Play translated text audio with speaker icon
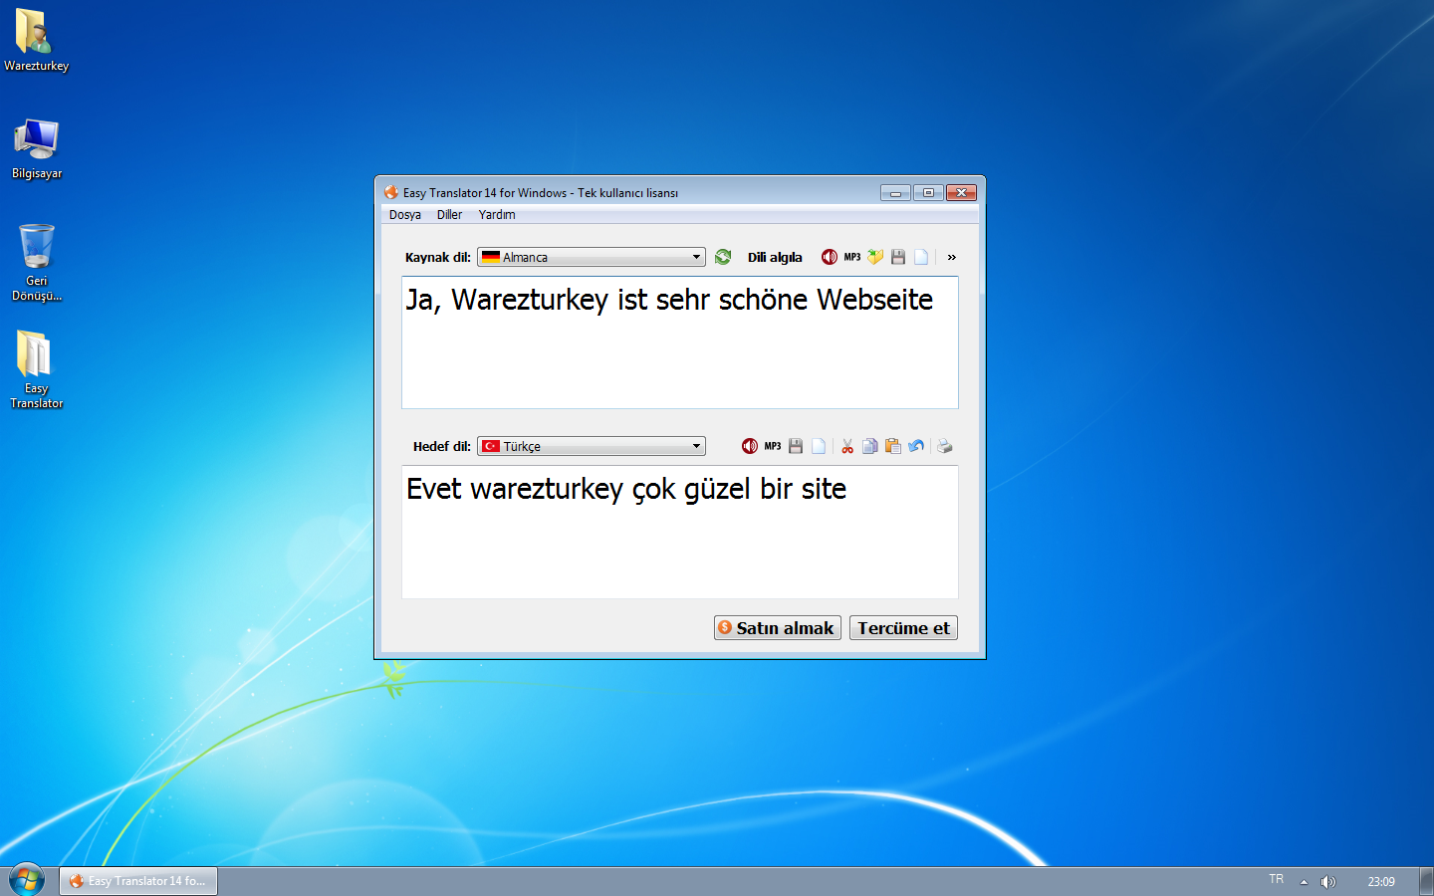 click(750, 446)
